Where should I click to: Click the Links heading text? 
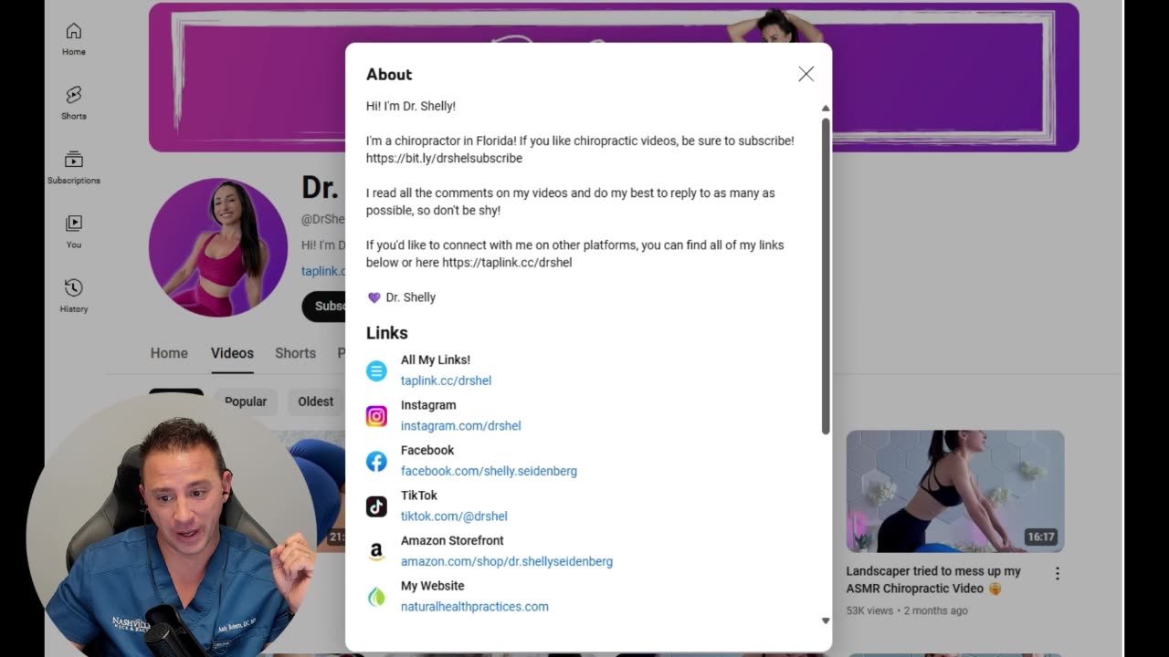pyautogui.click(x=387, y=333)
